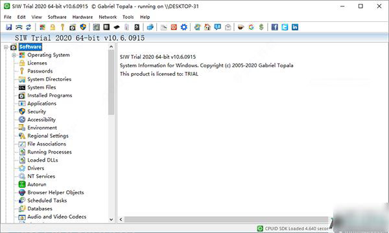Click the thermometer sensors toolbar icon
The image size is (389, 233).
click(x=127, y=27)
